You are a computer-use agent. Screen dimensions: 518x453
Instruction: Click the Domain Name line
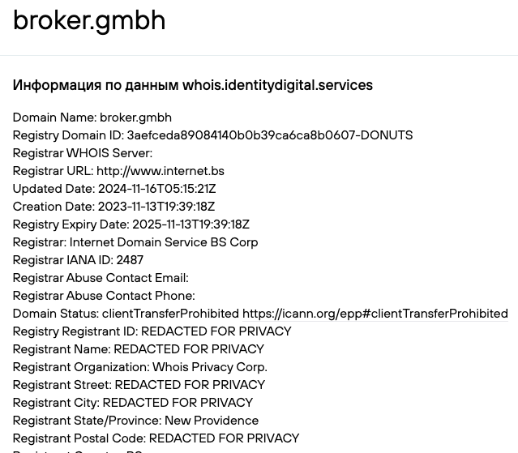[92, 118]
